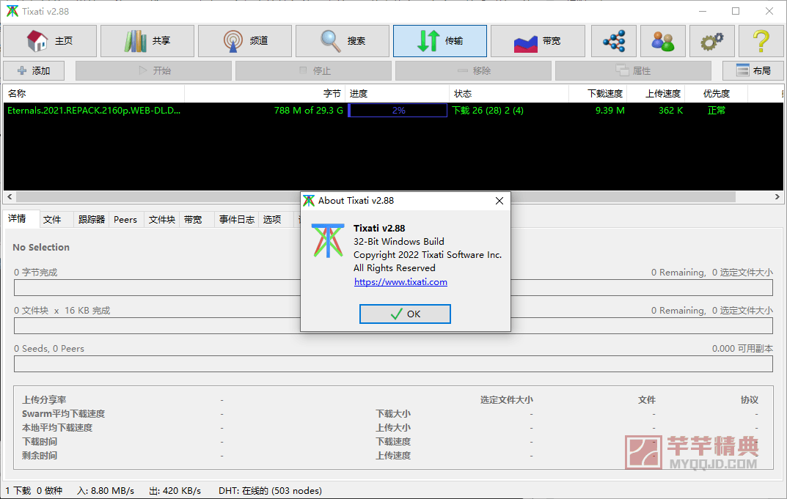
Task: Switch to the 跟踪器 trackers tab
Action: [92, 220]
